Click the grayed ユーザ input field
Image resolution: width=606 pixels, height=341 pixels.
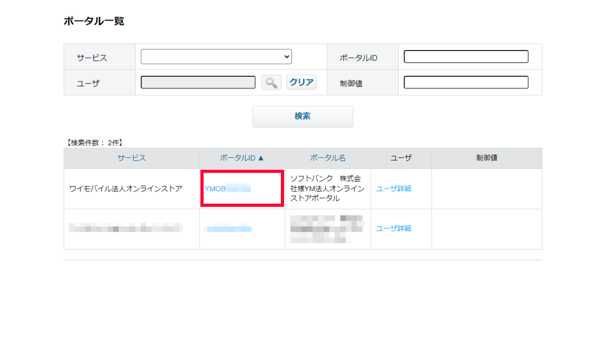pyautogui.click(x=198, y=83)
